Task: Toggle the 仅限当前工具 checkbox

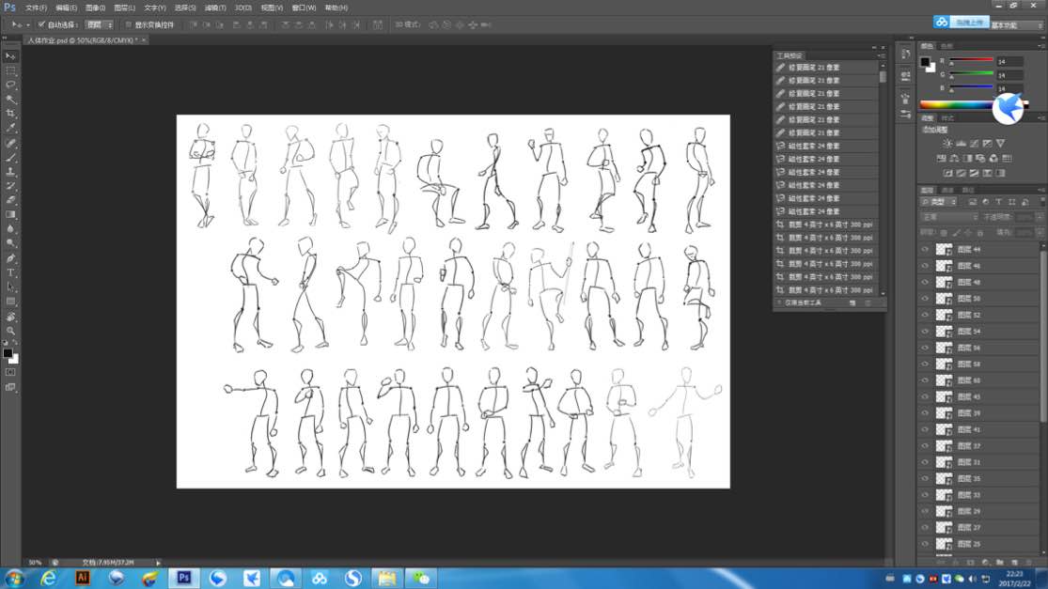Action: pyautogui.click(x=779, y=303)
